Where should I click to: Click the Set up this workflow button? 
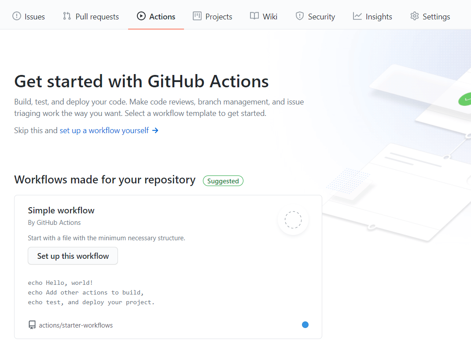pyautogui.click(x=73, y=256)
